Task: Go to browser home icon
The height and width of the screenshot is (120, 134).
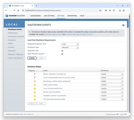Action: pos(18,10)
